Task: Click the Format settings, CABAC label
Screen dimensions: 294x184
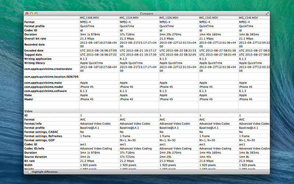Action: tap(41, 132)
